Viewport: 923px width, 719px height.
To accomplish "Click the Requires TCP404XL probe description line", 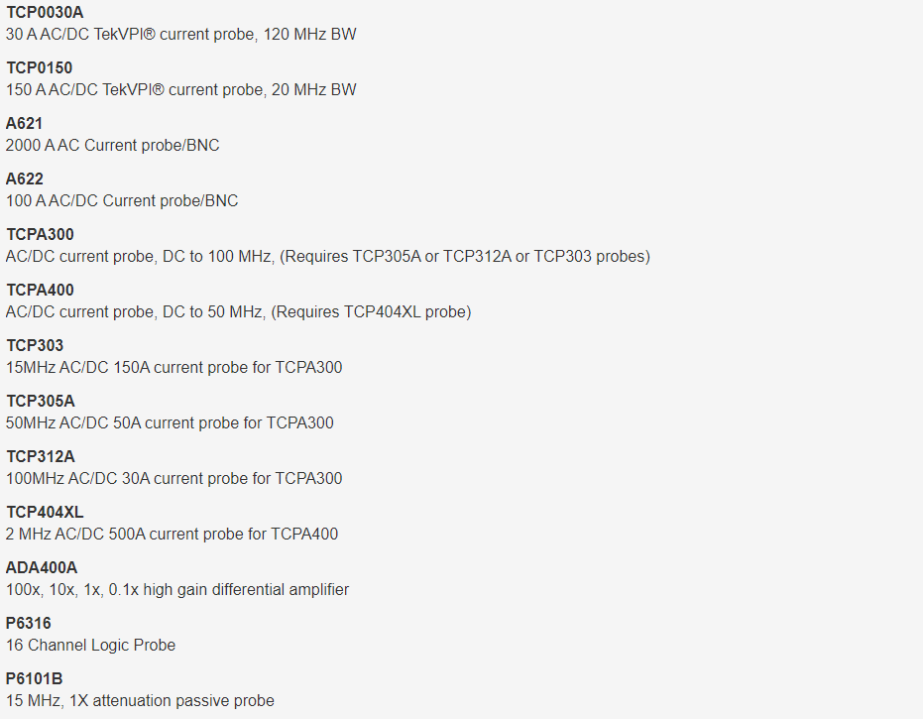I will pyautogui.click(x=238, y=312).
